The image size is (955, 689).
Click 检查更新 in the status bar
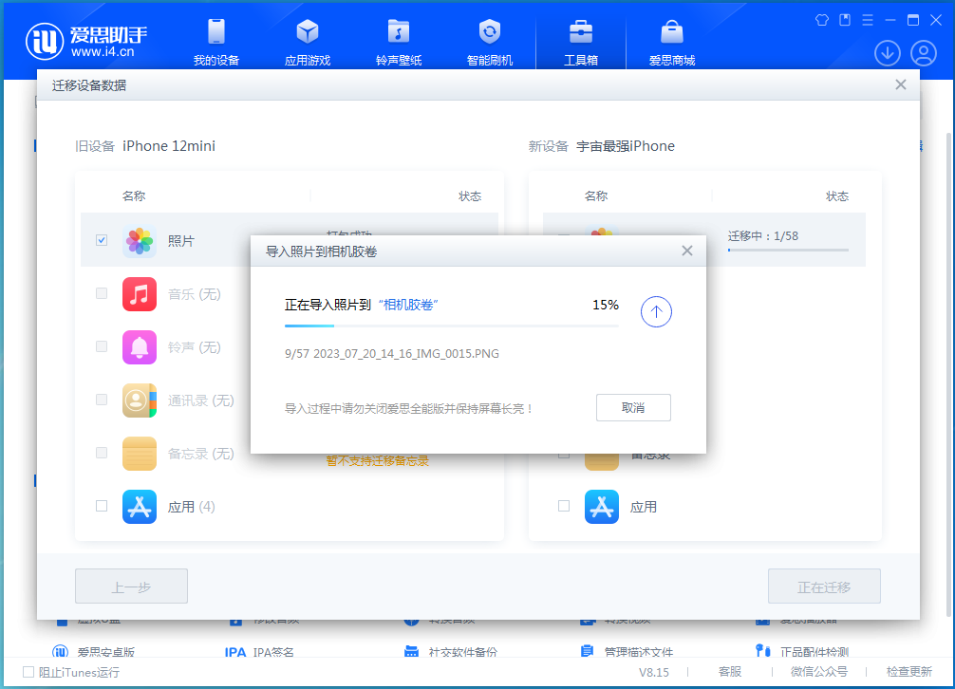click(908, 671)
